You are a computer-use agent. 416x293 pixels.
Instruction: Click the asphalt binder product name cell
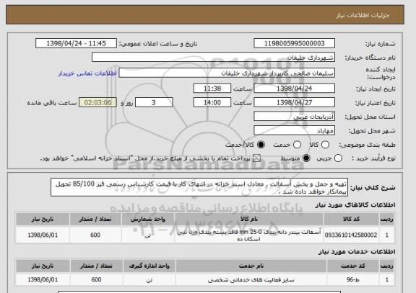tap(249, 235)
